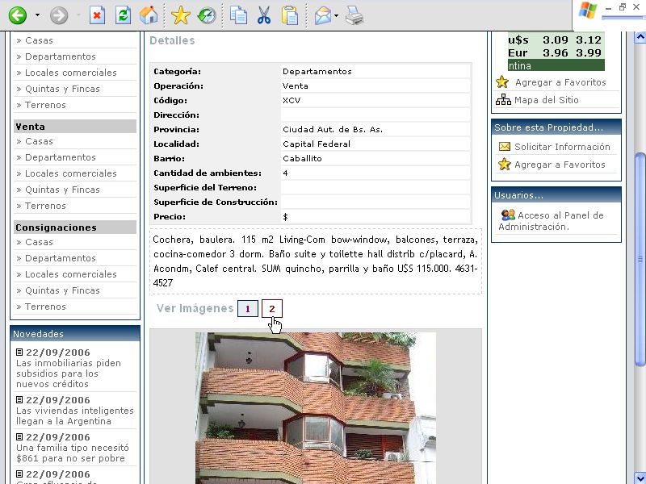646x484 pixels.
Task: Click the star icon in Sobre esta Propiedad panel
Action: (x=504, y=165)
